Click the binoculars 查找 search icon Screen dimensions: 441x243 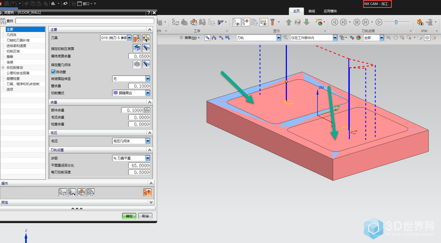click(x=3, y=21)
